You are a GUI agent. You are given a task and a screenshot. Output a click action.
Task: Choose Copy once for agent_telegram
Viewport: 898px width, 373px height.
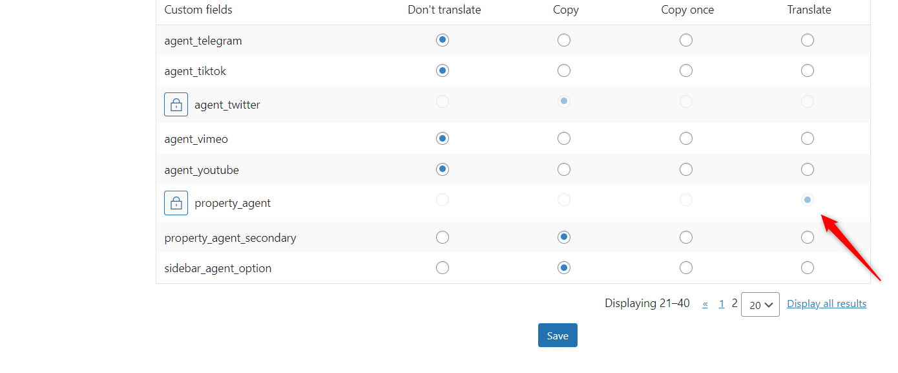pyautogui.click(x=686, y=40)
